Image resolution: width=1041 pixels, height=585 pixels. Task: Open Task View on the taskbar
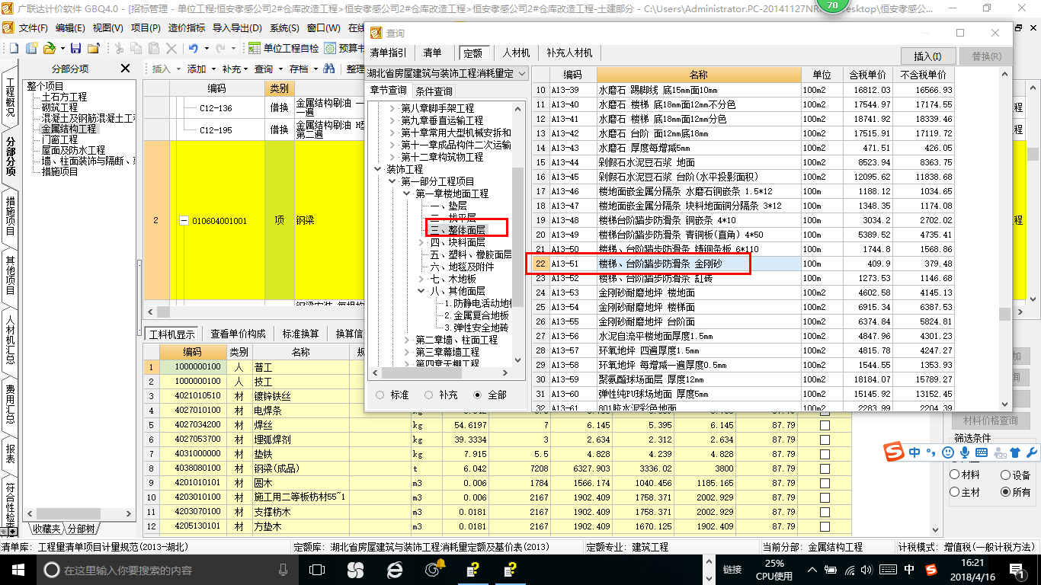pyautogui.click(x=317, y=569)
